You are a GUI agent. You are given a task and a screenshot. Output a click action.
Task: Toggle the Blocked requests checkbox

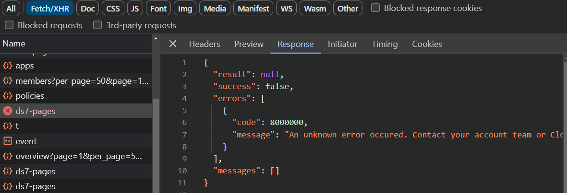pos(10,25)
